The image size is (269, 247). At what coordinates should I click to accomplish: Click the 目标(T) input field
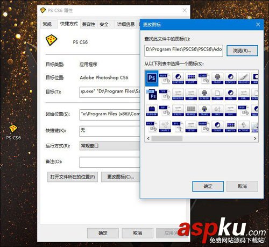(x=110, y=92)
